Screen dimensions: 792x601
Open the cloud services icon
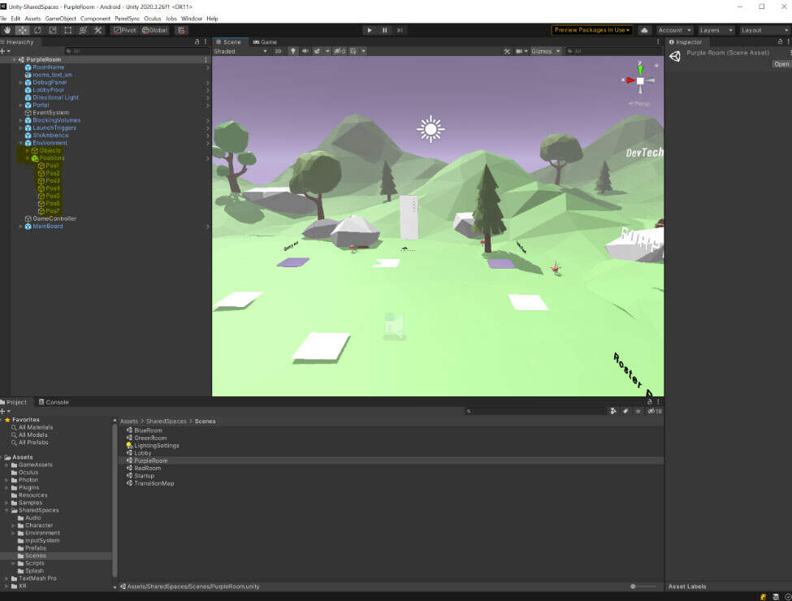645,30
